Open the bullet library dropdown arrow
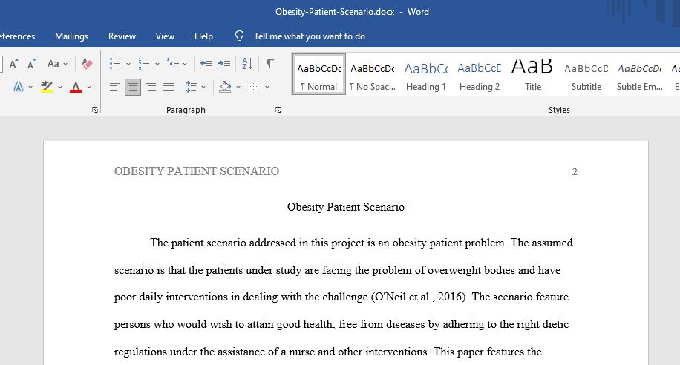 click(128, 64)
